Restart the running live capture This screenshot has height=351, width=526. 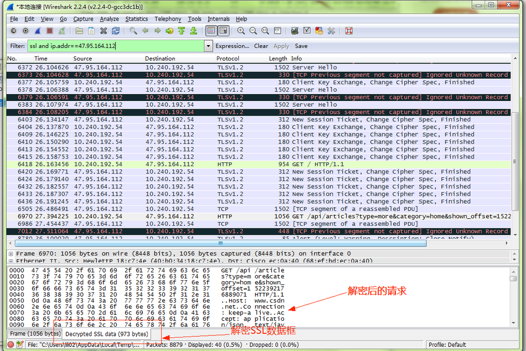pyautogui.click(x=62, y=31)
